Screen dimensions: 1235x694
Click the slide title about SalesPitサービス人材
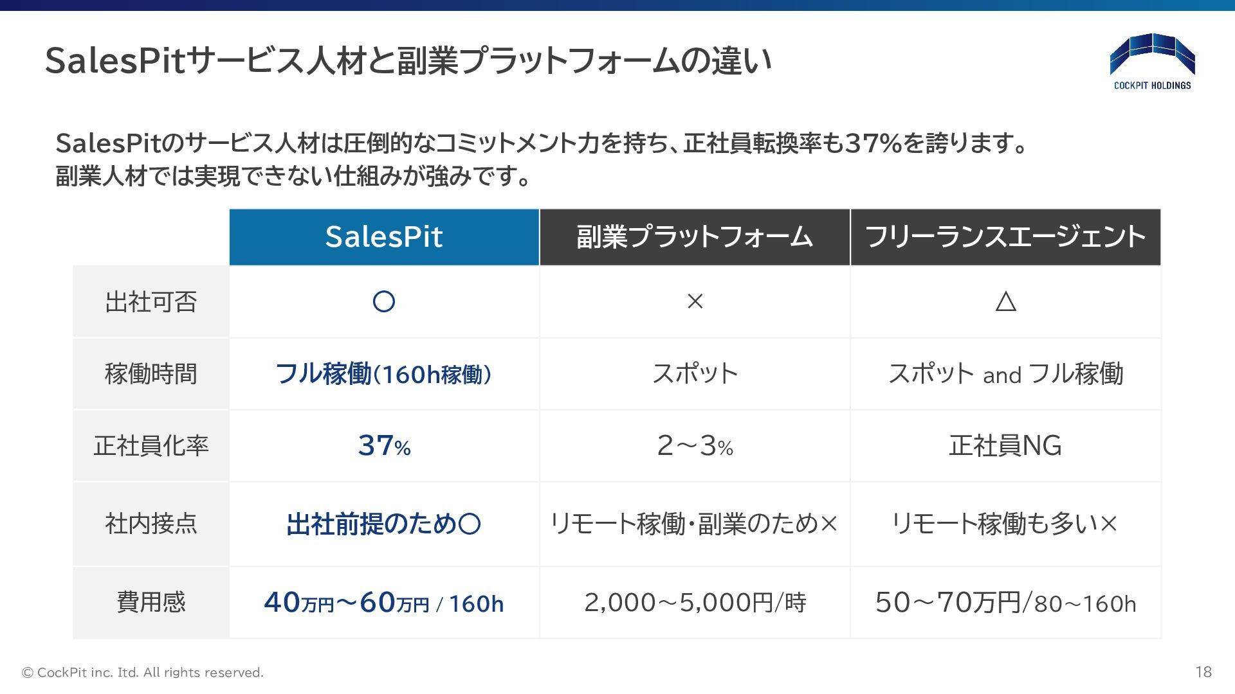click(x=408, y=61)
